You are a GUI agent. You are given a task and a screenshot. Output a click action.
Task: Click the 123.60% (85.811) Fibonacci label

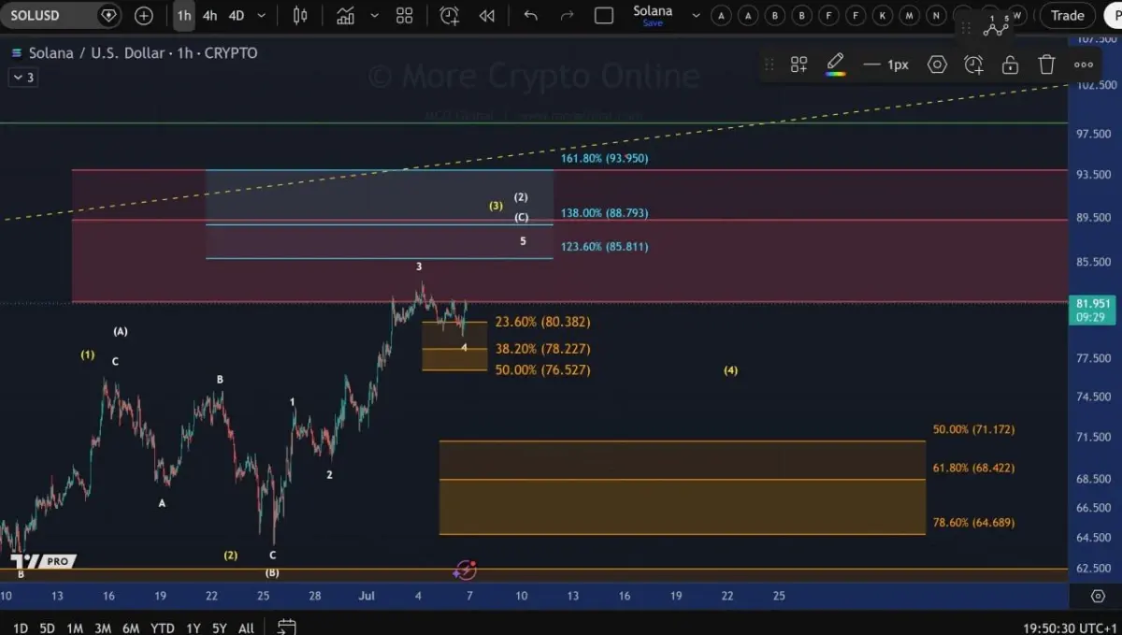tap(604, 247)
